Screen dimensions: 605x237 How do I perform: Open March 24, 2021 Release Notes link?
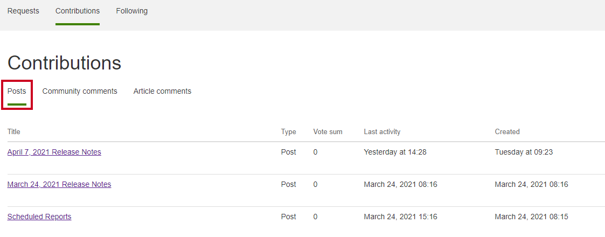(59, 185)
